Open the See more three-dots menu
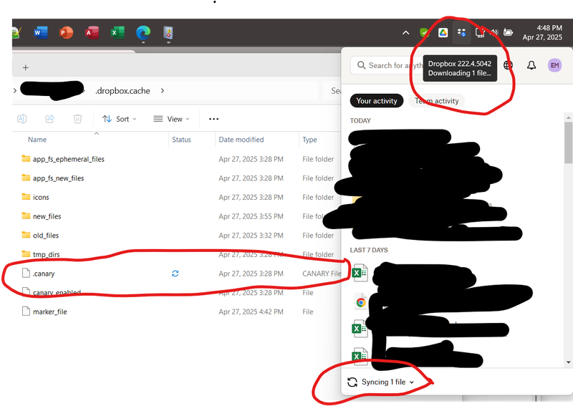Screen dimensions: 573x406 click(213, 119)
